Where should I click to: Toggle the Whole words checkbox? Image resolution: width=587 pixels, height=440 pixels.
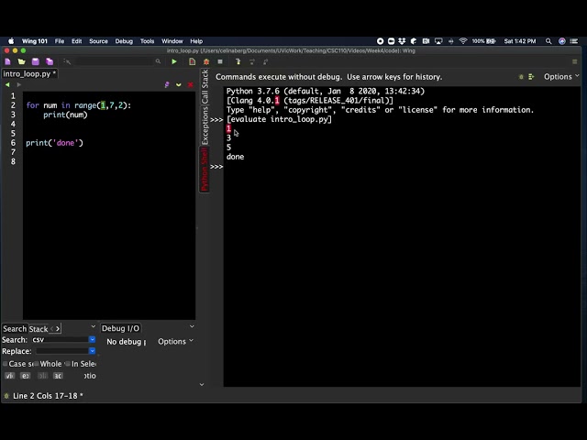tap(37, 364)
